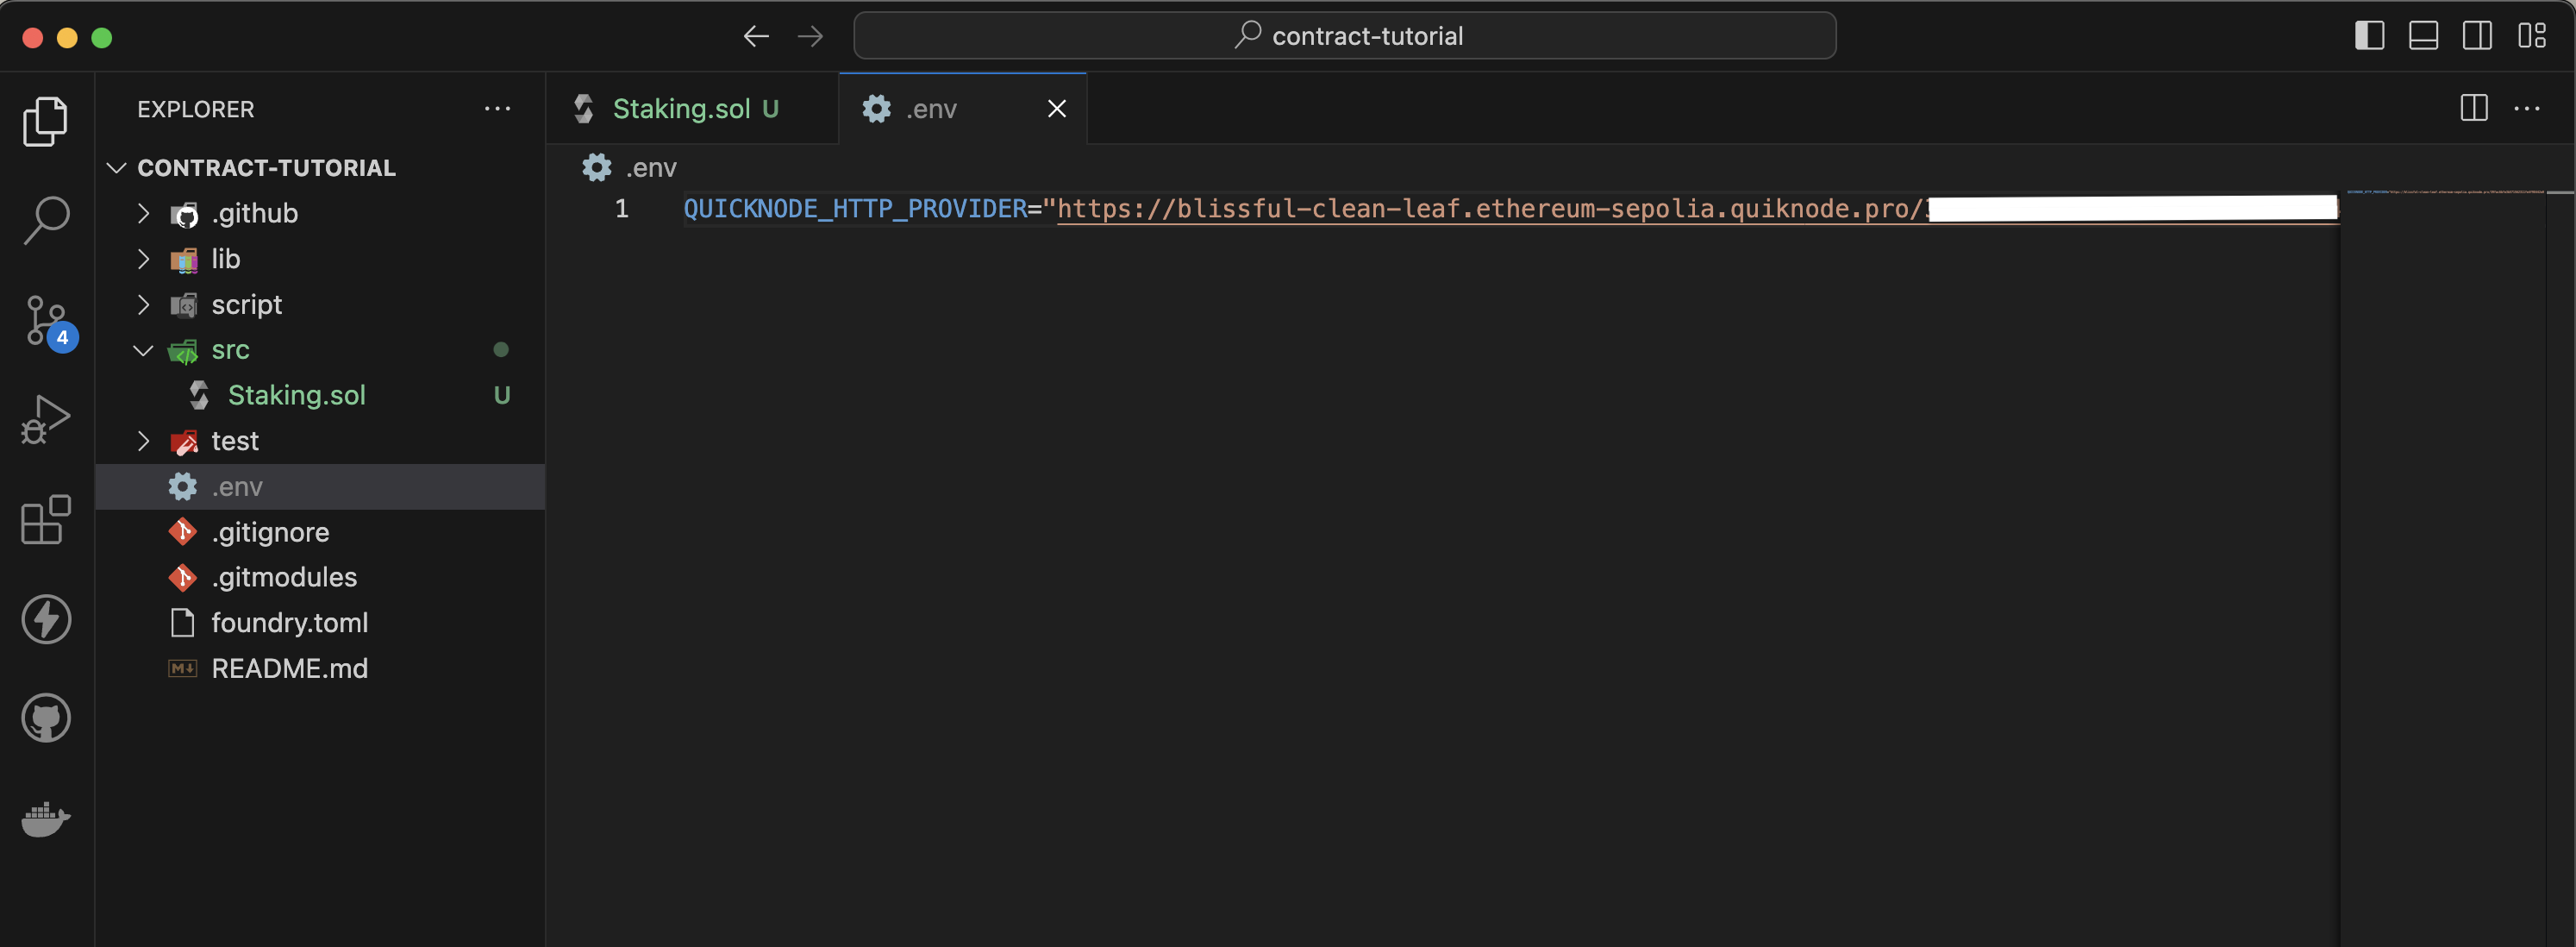
Task: Open the Extensions view
Action: (46, 519)
